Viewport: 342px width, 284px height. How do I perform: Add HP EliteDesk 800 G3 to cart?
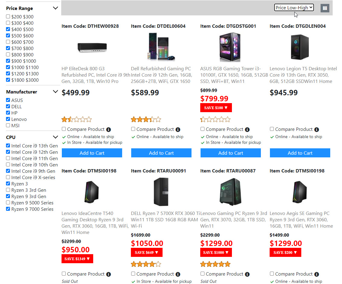(92, 153)
